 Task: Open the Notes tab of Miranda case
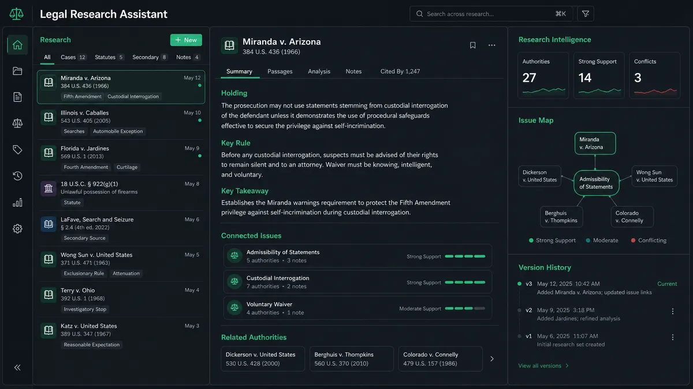coord(353,71)
